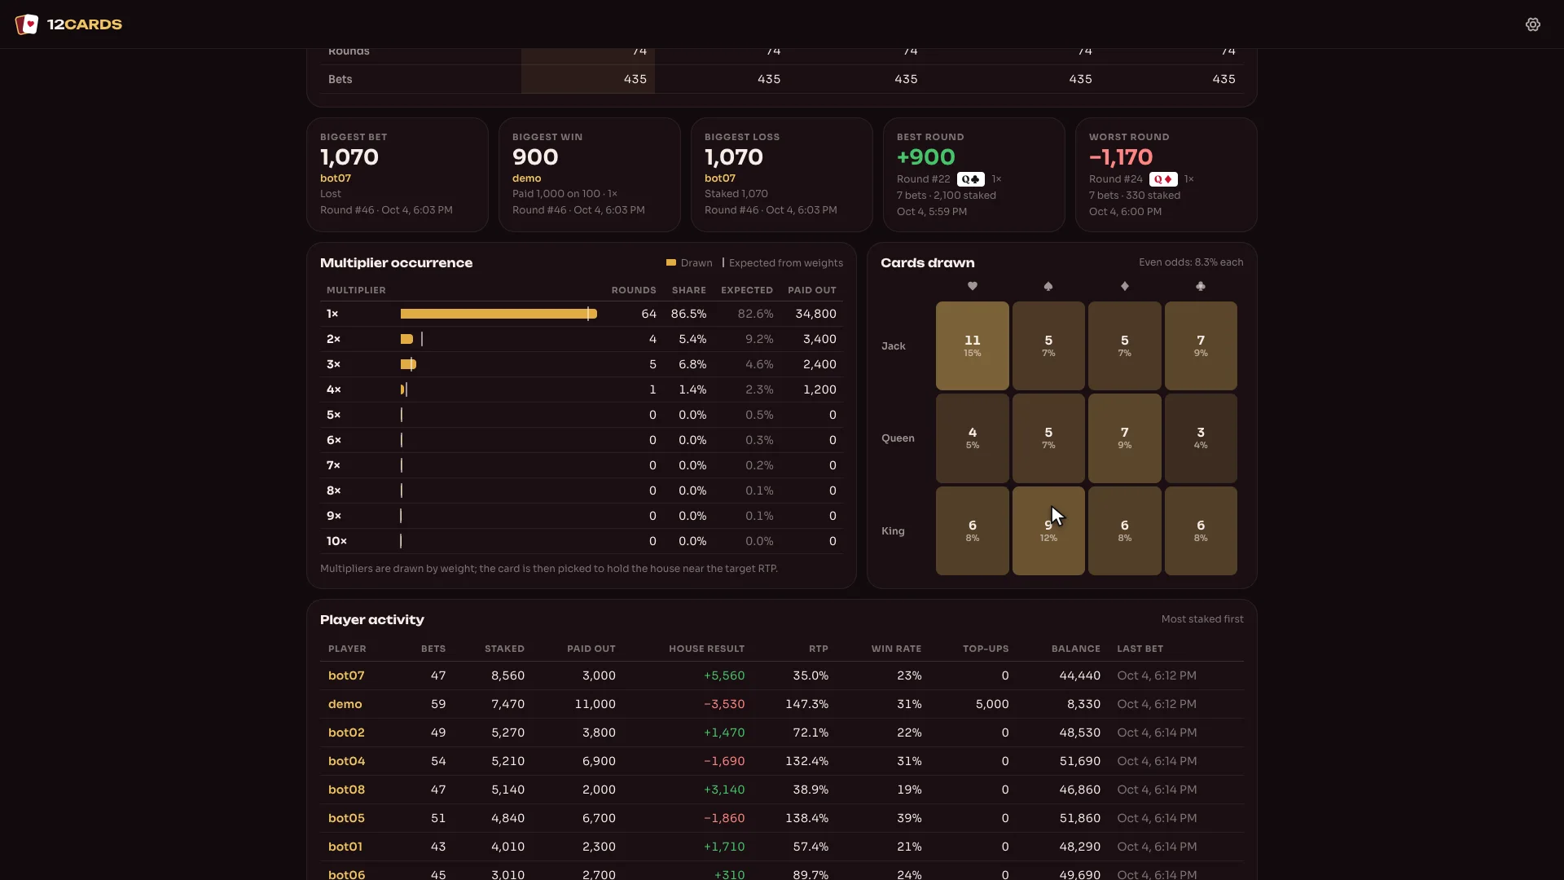Select King of hearts tile showing 6

(972, 530)
